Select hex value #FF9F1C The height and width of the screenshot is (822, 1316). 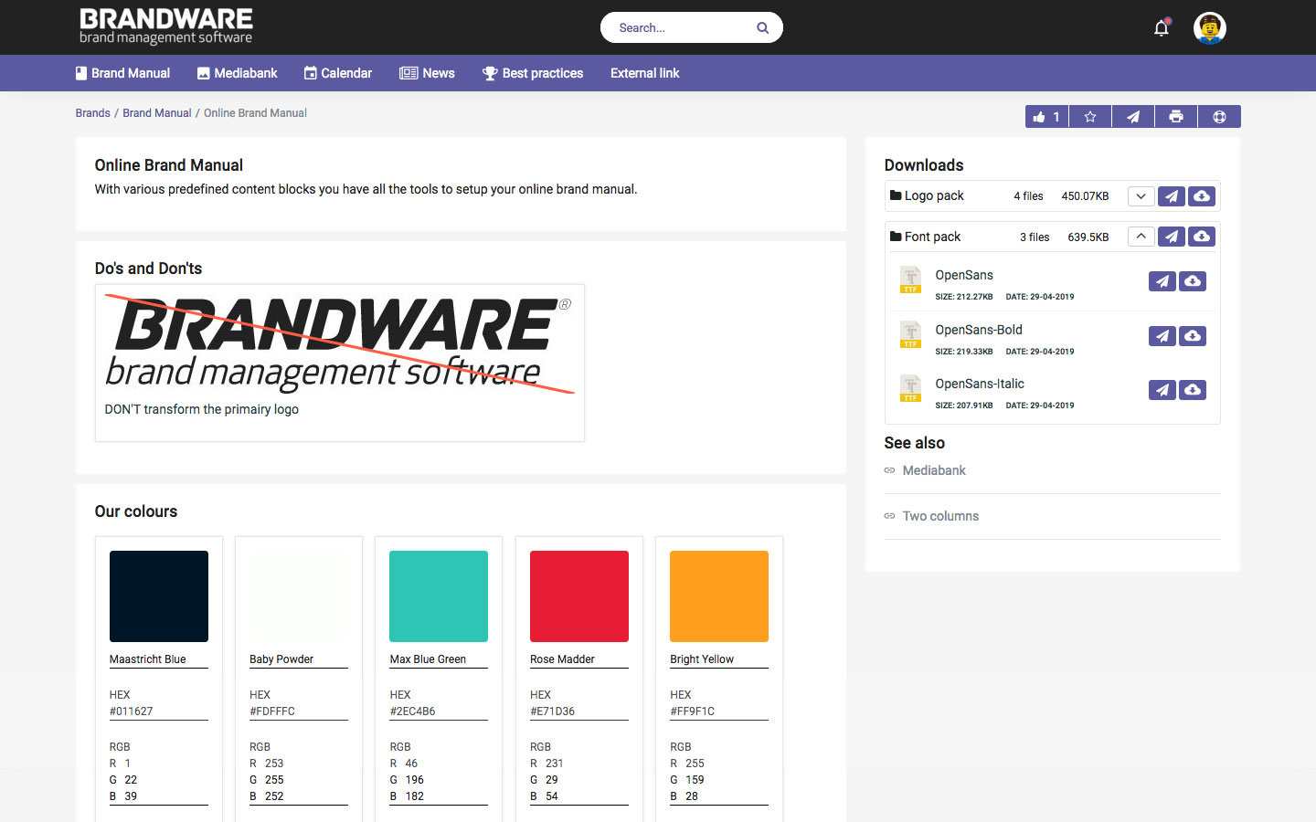click(x=693, y=711)
